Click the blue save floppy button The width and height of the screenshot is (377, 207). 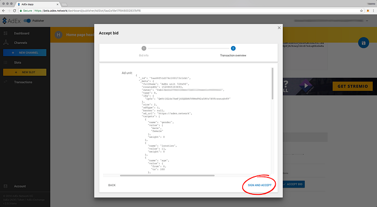[363, 43]
